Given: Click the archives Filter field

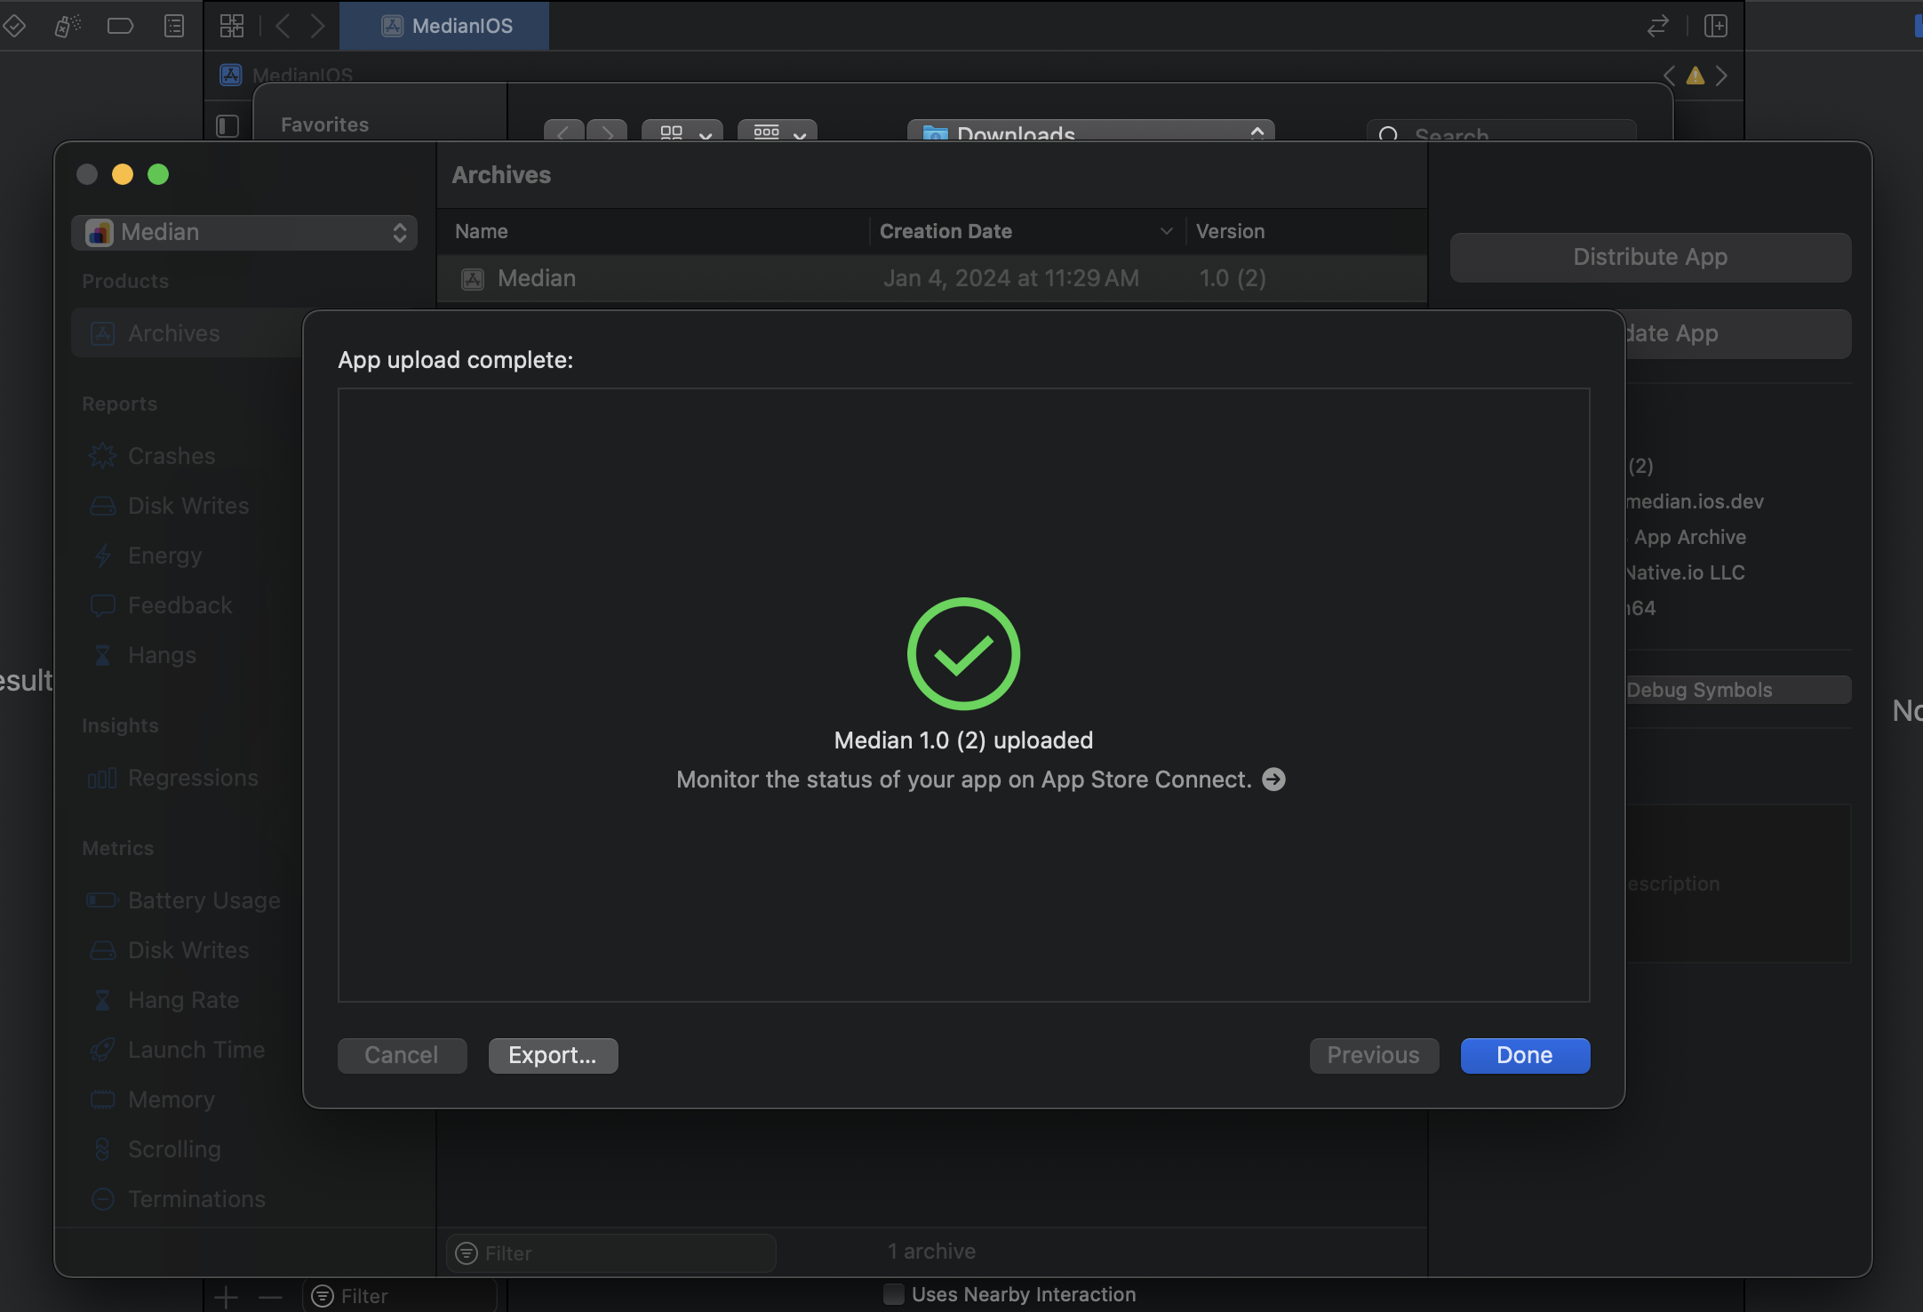Looking at the screenshot, I should pyautogui.click(x=611, y=1252).
